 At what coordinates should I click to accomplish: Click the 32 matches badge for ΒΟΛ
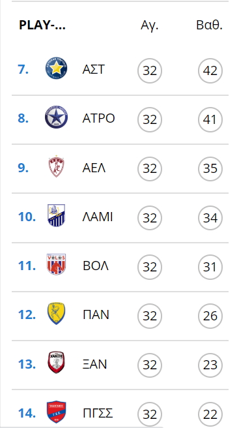[150, 267]
